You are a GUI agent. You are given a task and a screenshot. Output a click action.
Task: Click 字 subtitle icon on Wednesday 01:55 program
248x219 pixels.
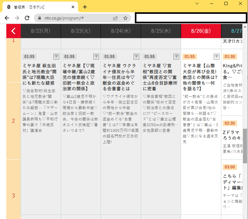point(136,57)
